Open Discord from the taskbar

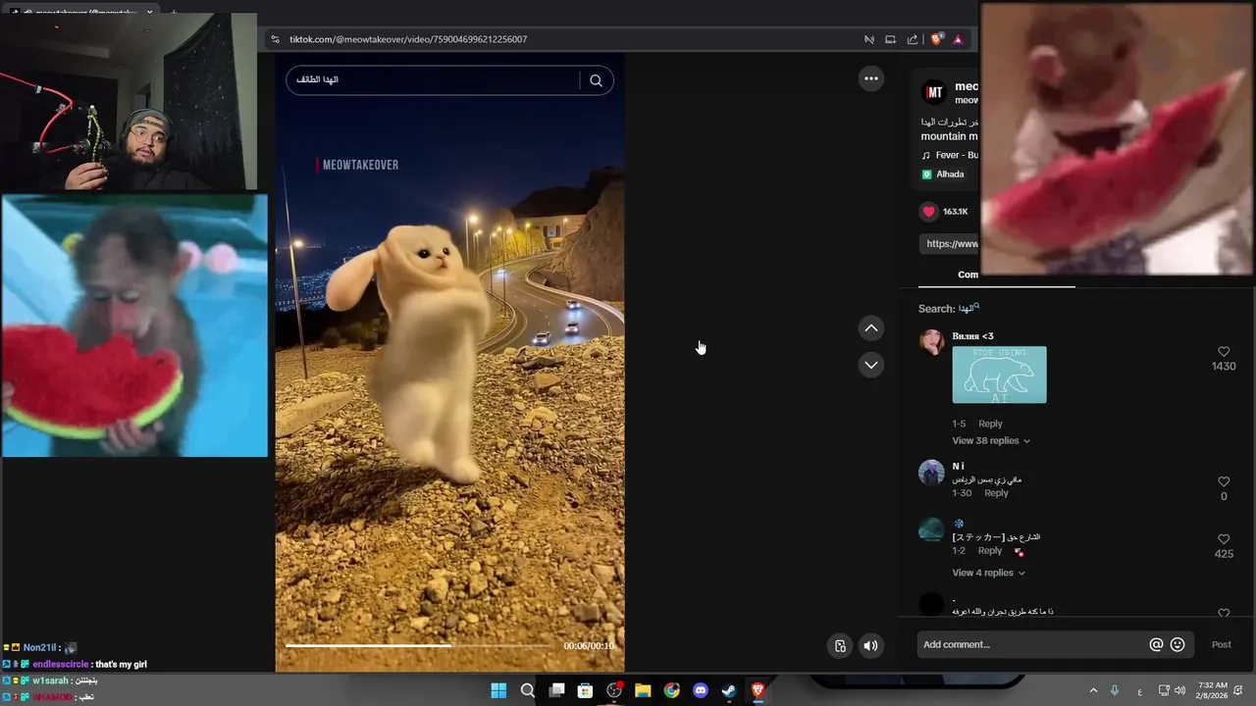click(x=701, y=690)
